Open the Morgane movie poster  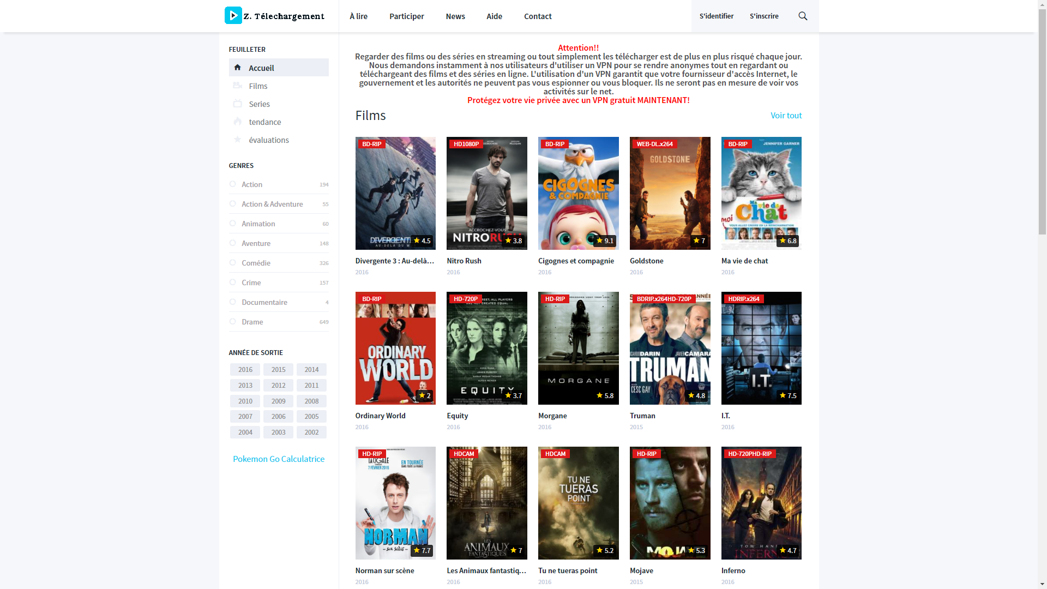579,348
